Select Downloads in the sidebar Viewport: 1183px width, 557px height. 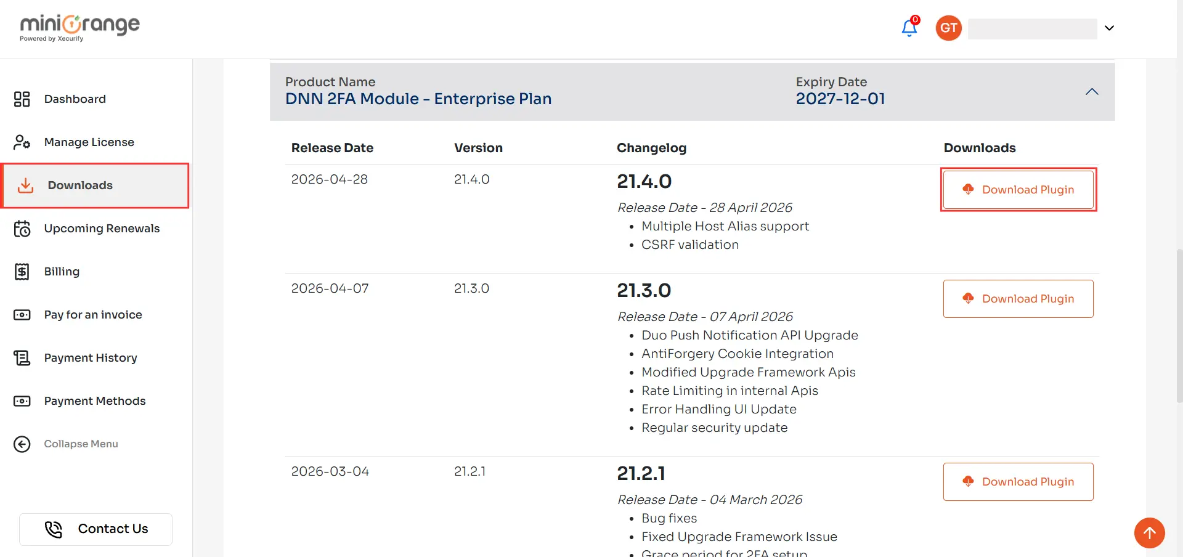click(x=96, y=185)
